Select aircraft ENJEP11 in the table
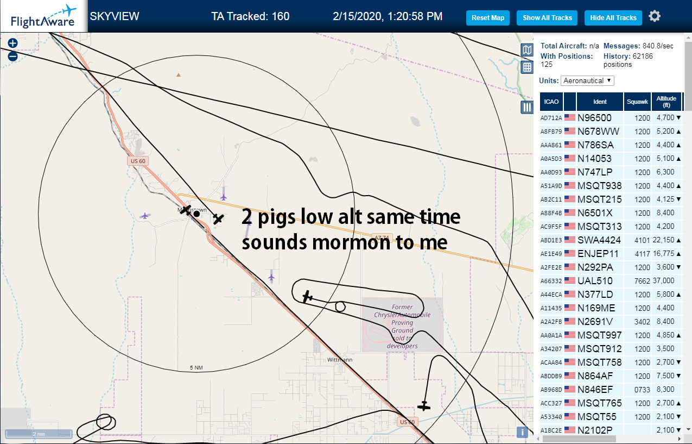The height and width of the screenshot is (444, 692). coord(611,253)
